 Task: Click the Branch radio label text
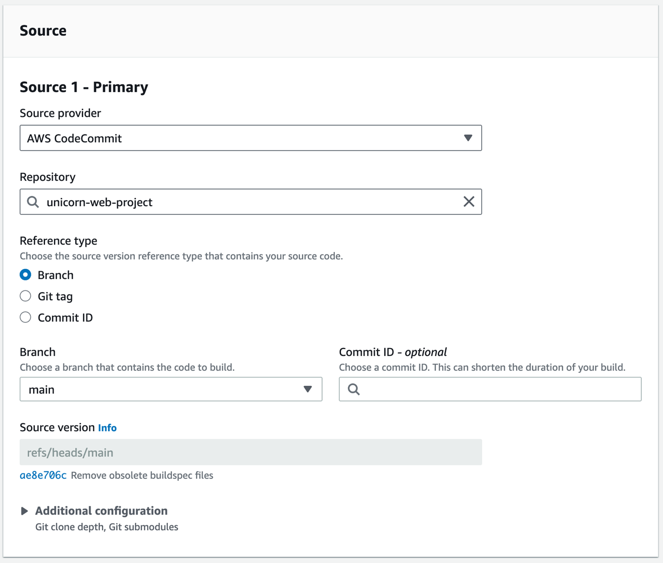[55, 275]
